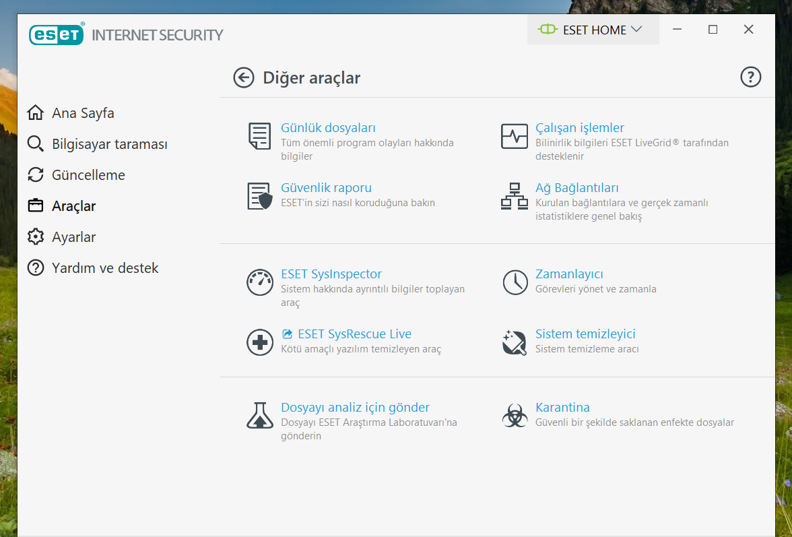Click the ESET SysRescue Live plus icon
The height and width of the screenshot is (537, 792).
click(260, 342)
